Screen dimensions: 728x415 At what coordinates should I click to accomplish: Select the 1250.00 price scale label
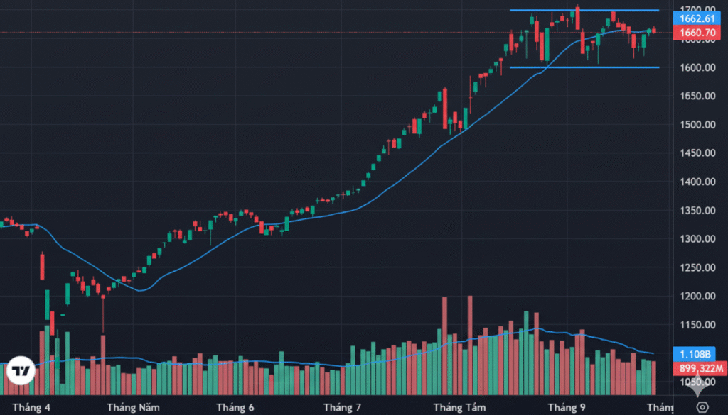coord(697,267)
